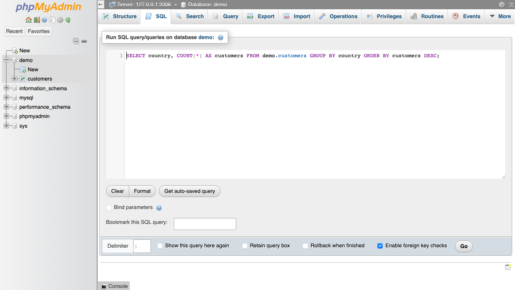515x290 pixels.
Task: Open the phpMyAdmin logo
Action: coord(48,7)
